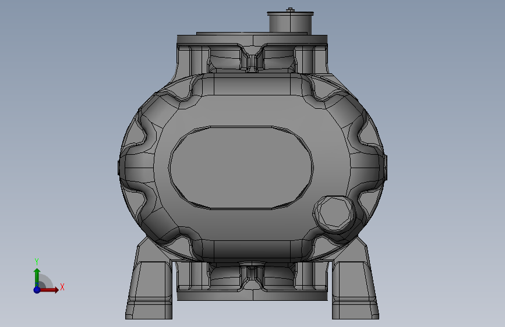Select the hexagonal plug on the pump body
The width and height of the screenshot is (505, 327).
pos(334,214)
